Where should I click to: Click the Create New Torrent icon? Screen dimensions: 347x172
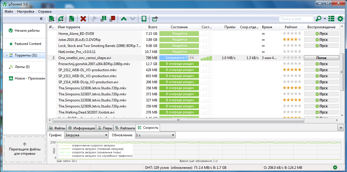pos(71,19)
